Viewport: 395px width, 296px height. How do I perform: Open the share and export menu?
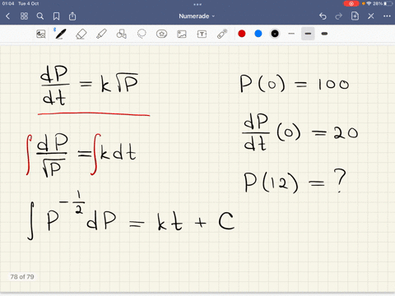72,16
